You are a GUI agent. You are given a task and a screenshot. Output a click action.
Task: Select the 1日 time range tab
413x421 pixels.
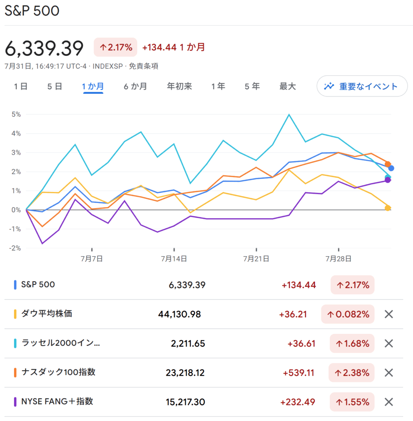coord(21,86)
